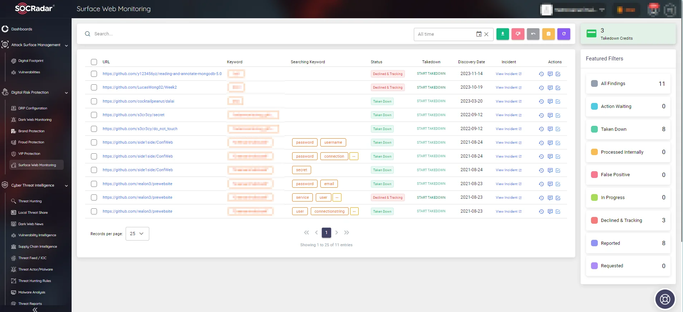Check the box for reading-and-annotate-mongodb-5.0 row
The width and height of the screenshot is (683, 312).
pyautogui.click(x=94, y=74)
